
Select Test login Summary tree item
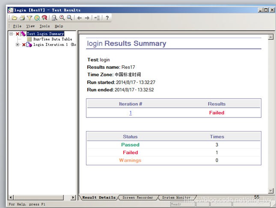click(x=45, y=34)
